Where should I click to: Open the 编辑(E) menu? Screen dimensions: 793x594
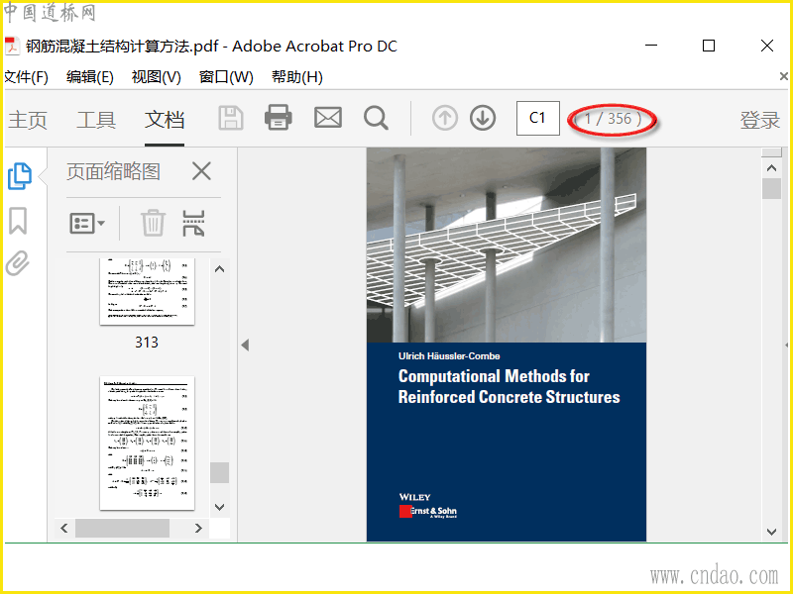pos(90,77)
